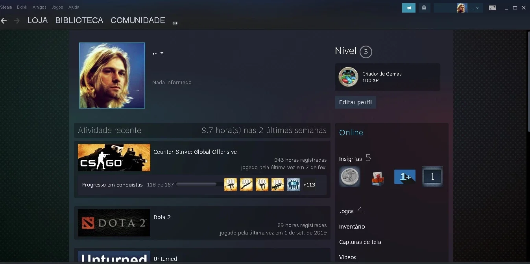This screenshot has width=530, height=264.
Task: Go to the LOJA tab
Action: click(37, 20)
